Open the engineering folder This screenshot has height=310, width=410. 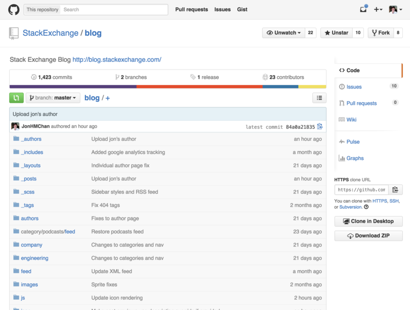coord(34,258)
